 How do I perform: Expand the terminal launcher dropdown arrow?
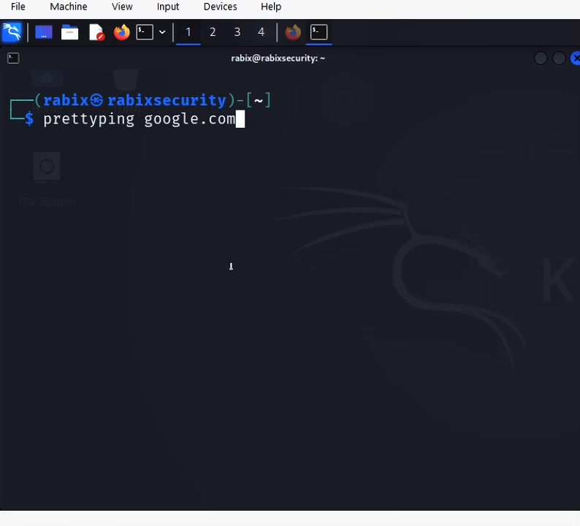[162, 32]
